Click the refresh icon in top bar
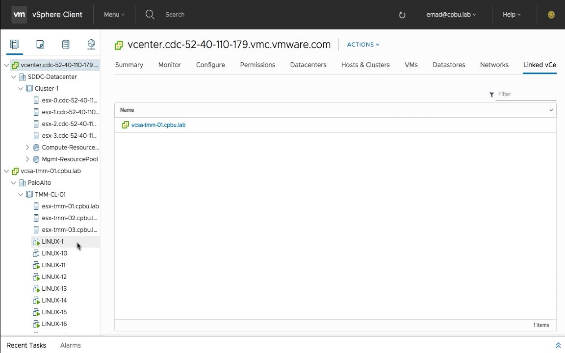The height and width of the screenshot is (353, 565). tap(402, 15)
